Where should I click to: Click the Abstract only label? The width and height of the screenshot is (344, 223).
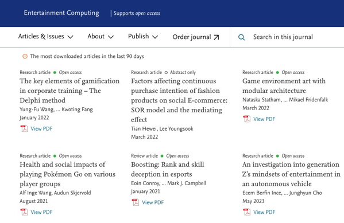(x=183, y=72)
